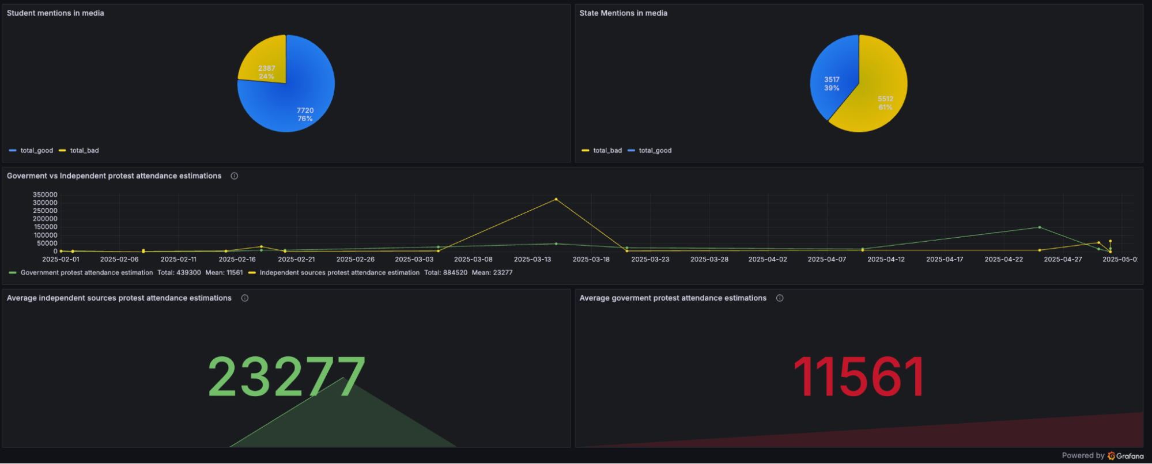Screen dimensions: 1152x464
Task: Click info icon next to Average independent sources title
Action: [244, 298]
